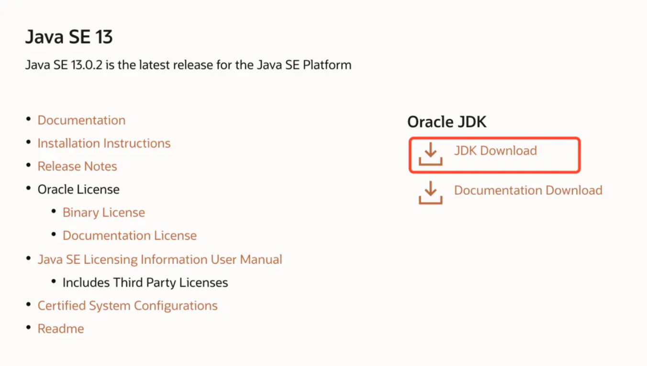The width and height of the screenshot is (647, 366).
Task: Open the Binary License link
Action: point(103,213)
